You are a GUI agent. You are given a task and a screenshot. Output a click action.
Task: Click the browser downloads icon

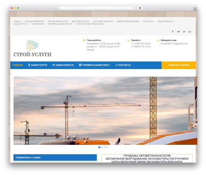click(140, 8)
